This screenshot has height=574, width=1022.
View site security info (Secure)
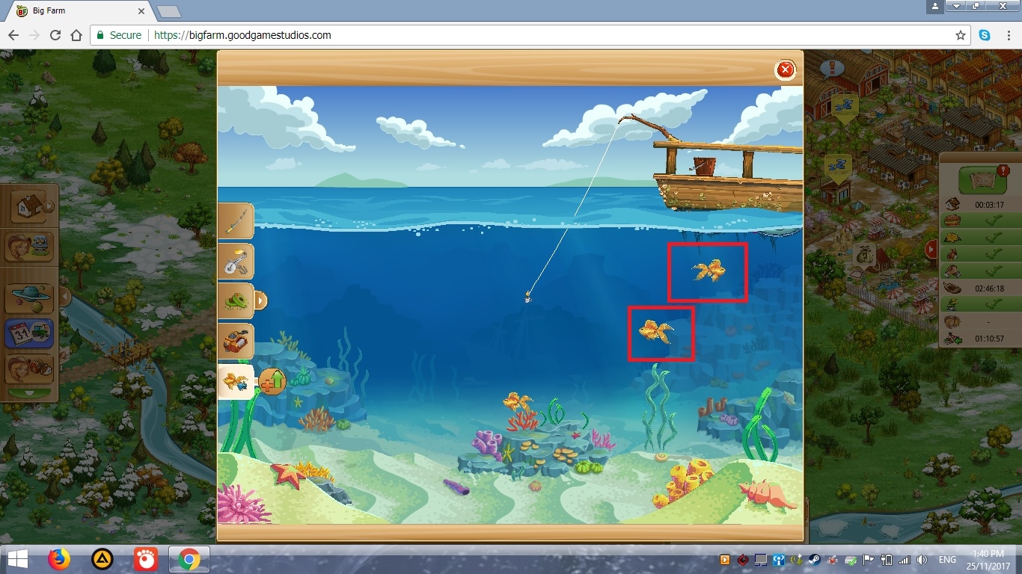[119, 35]
